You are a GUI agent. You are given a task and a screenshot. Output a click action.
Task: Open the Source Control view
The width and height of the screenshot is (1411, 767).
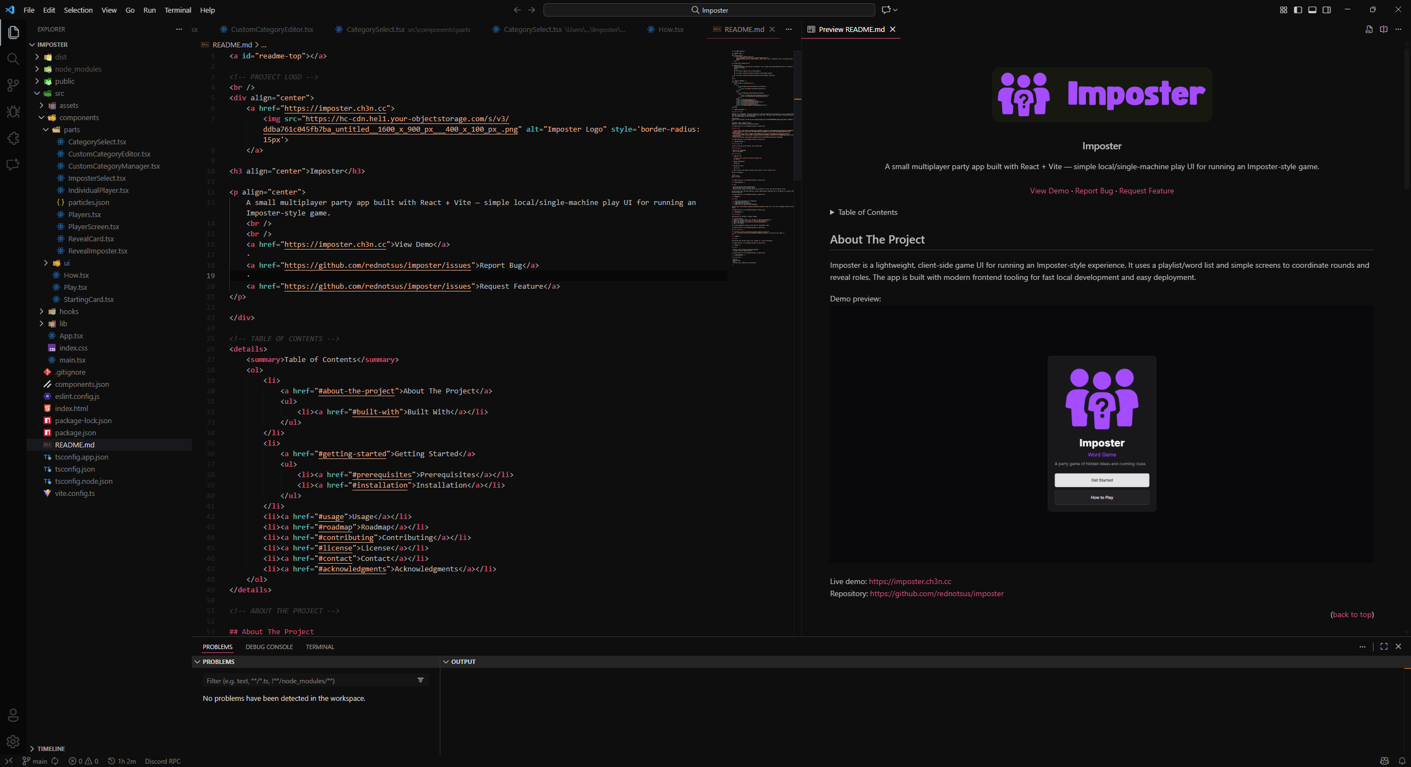[13, 85]
